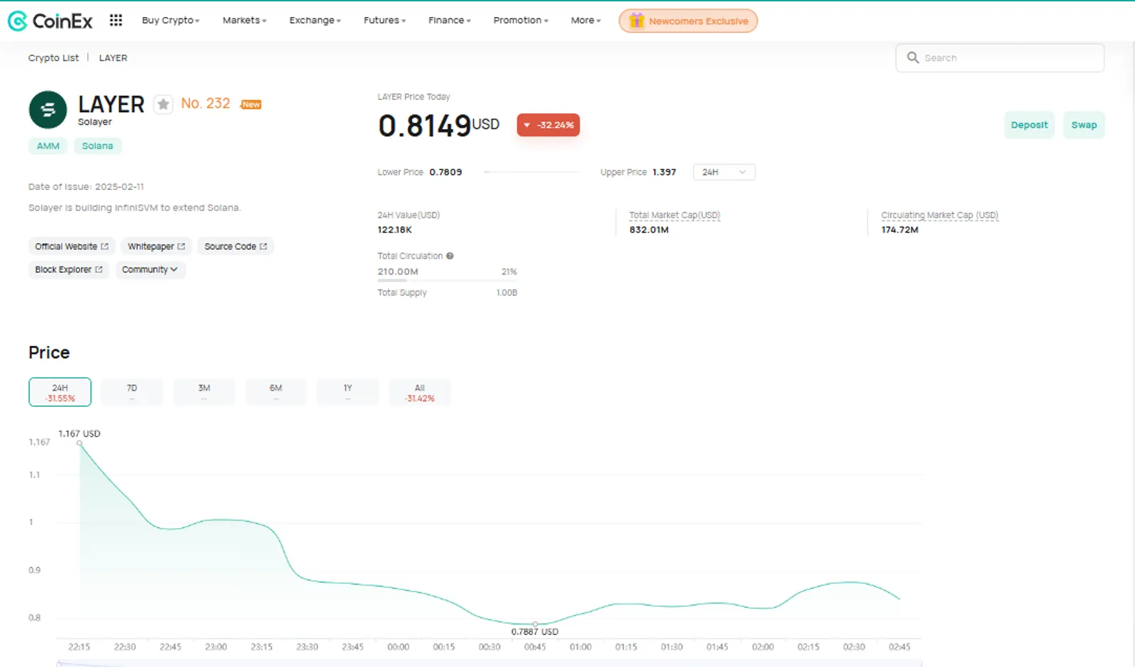Click the 832.01M market cap value
The height and width of the screenshot is (667, 1135).
point(649,230)
